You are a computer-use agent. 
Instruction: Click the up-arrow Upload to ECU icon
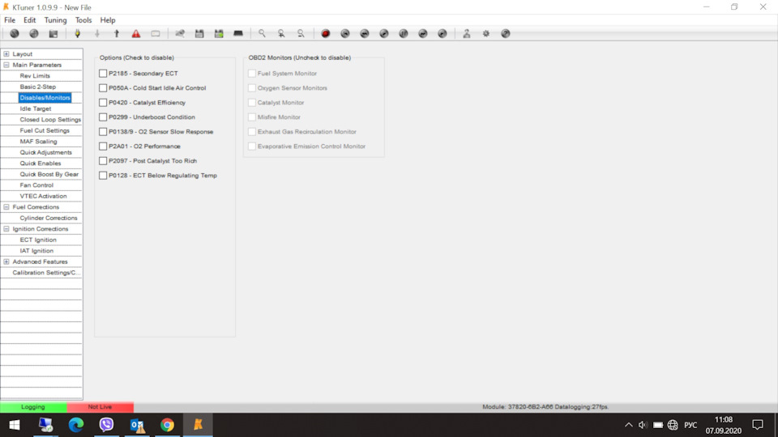pyautogui.click(x=117, y=34)
